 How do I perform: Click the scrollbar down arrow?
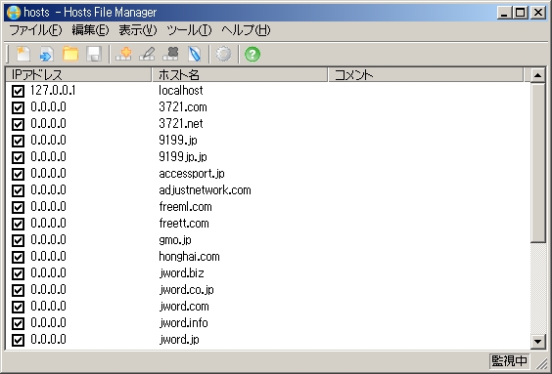coord(537,341)
